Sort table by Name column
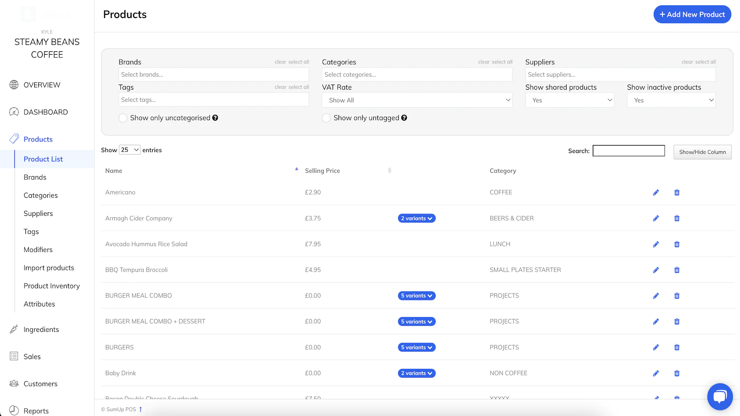The image size is (740, 416). (114, 171)
